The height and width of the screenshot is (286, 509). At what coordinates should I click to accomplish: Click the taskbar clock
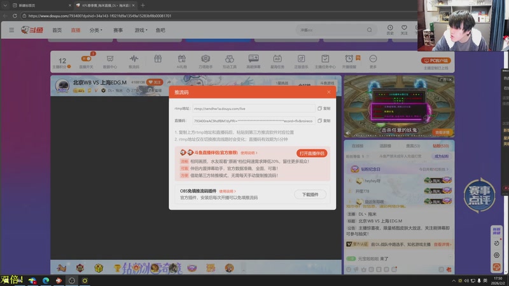coord(498,280)
